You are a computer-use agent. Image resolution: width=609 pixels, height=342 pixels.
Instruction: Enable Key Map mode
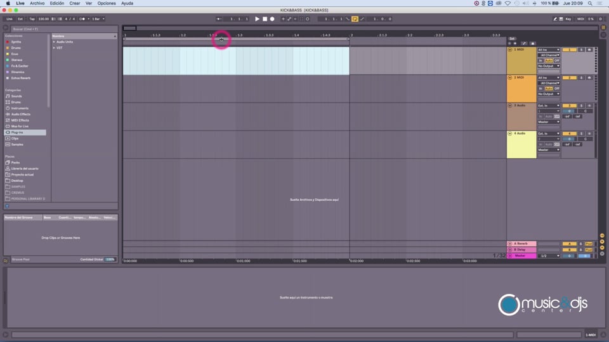[568, 18]
